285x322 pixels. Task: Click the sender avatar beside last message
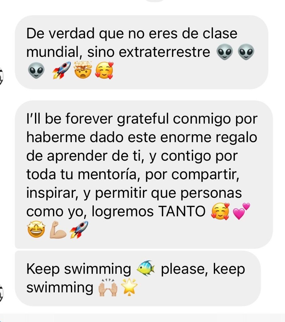click(1, 293)
